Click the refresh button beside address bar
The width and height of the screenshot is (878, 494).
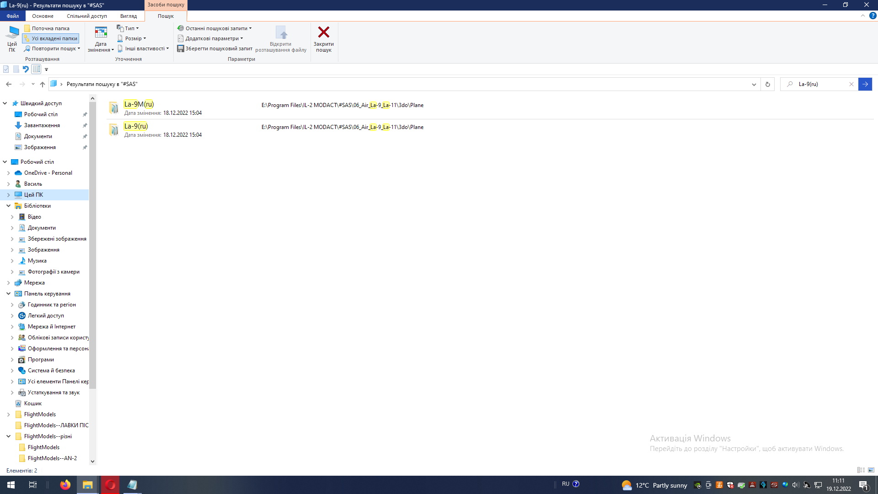[767, 84]
